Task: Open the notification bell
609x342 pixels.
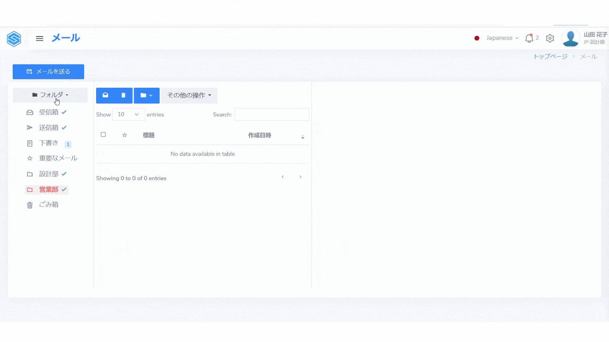Action: tap(529, 38)
